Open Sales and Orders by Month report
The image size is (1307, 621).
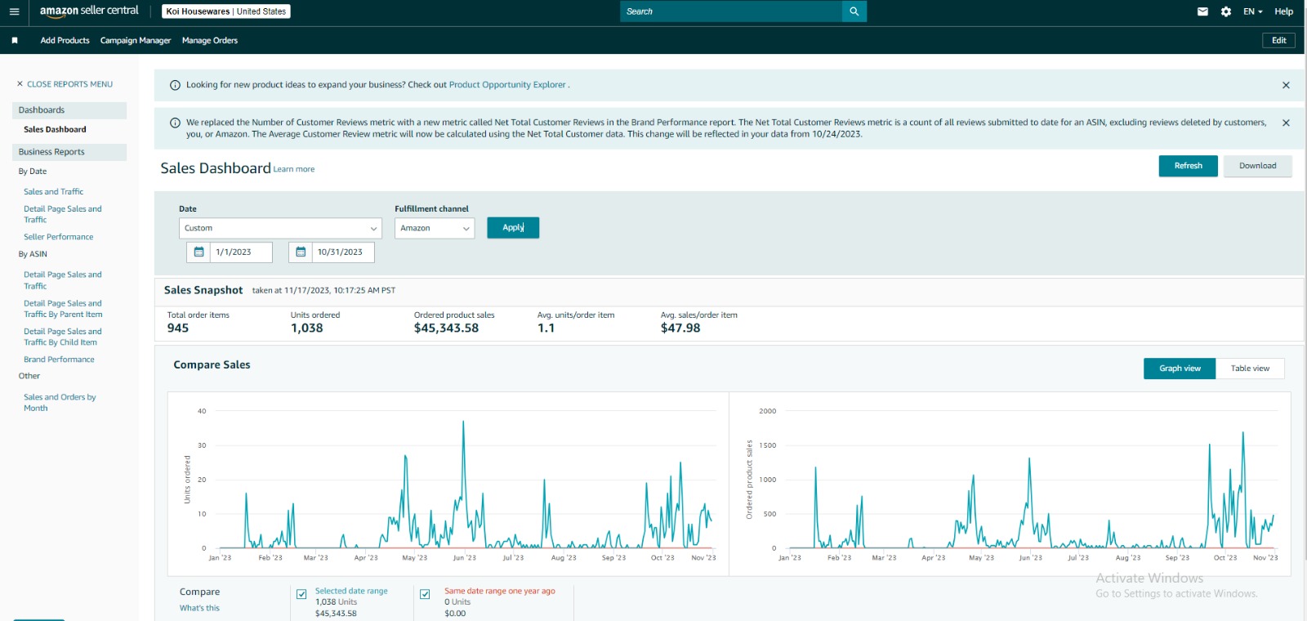(x=60, y=402)
